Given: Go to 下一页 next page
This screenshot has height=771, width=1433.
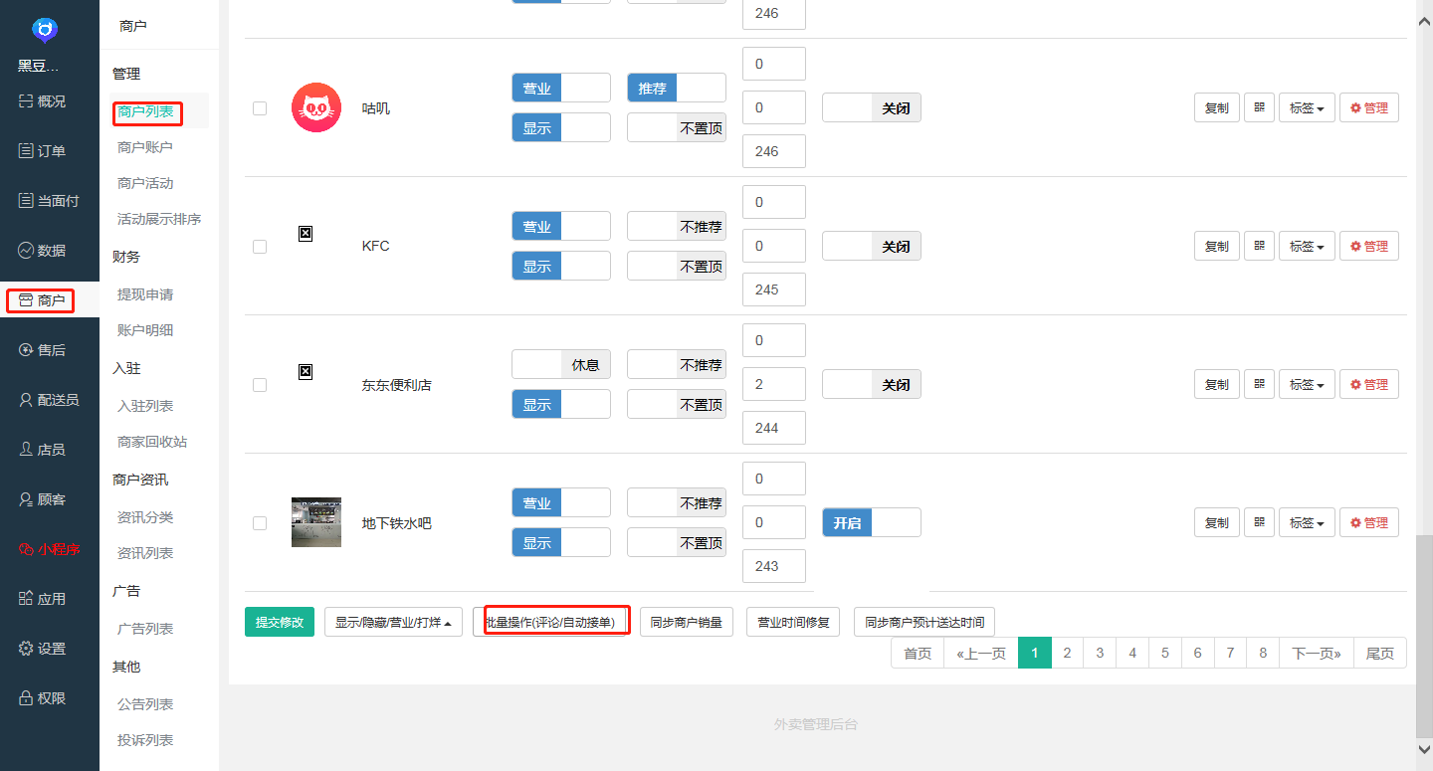Looking at the screenshot, I should click(x=1317, y=653).
